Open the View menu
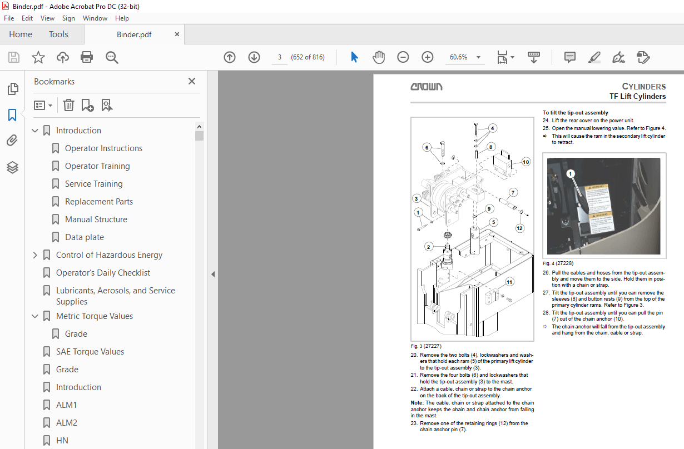 [47, 18]
